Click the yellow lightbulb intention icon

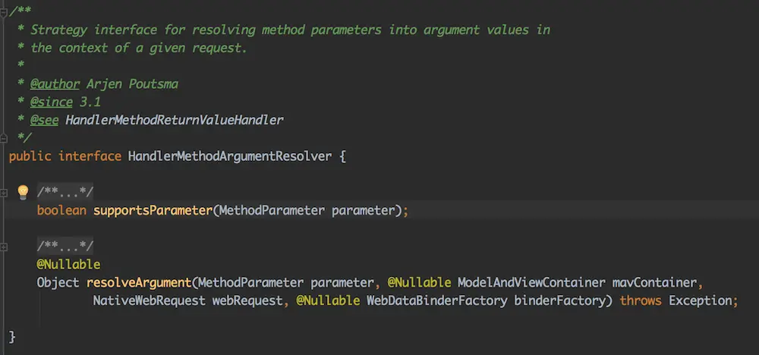[23, 191]
